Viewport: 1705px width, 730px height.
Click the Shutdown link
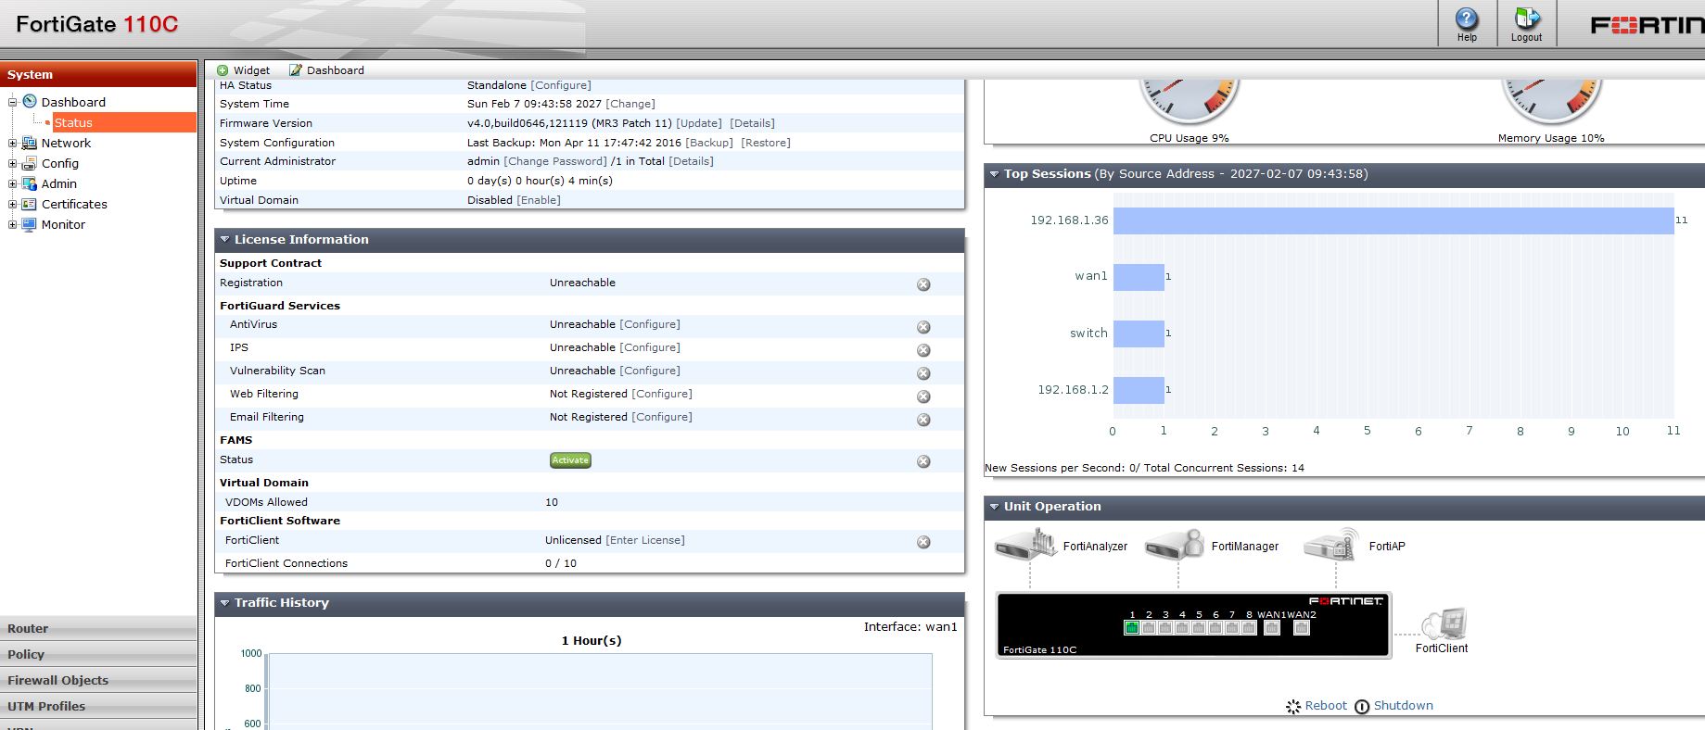click(x=1403, y=705)
